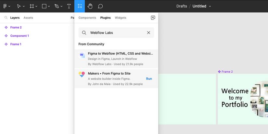Screen dimensions: 268x134
Task: Select the Comment tool
Action: (100, 6)
